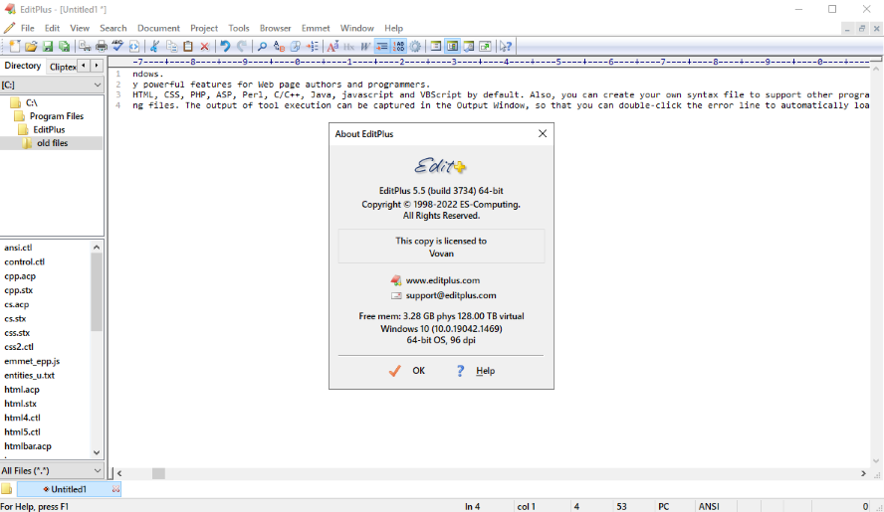Undo with the blue arrow icon
Viewport: 884px width, 512px height.
[x=225, y=46]
